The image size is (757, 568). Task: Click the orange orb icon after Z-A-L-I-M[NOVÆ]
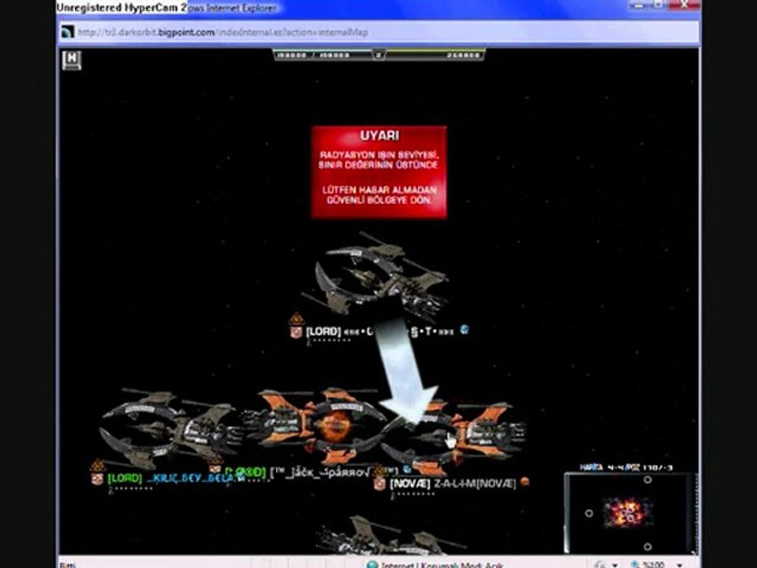[x=524, y=481]
